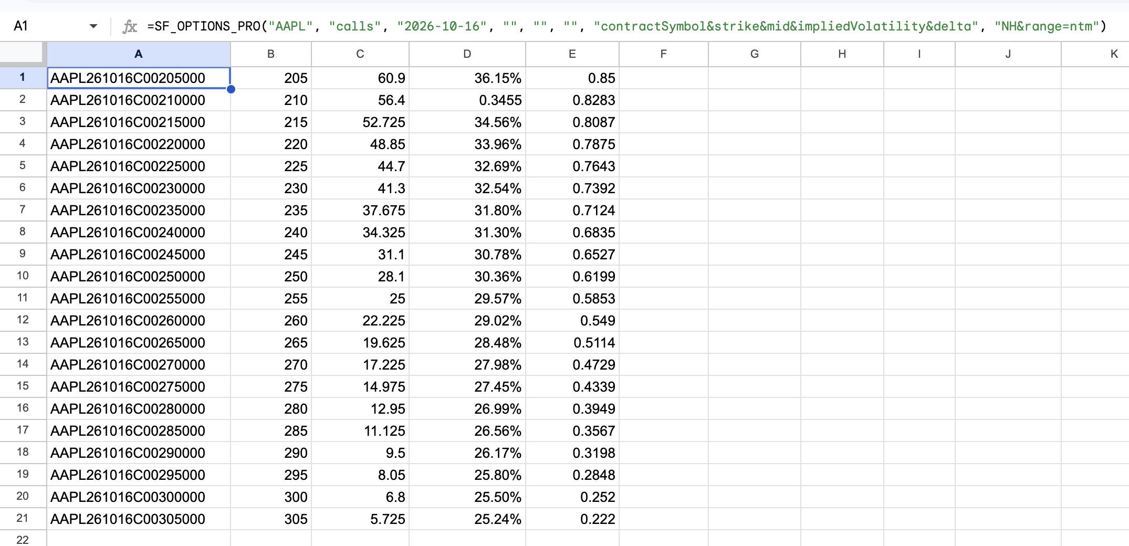This screenshot has height=546, width=1129.
Task: Select column C header
Action: tap(360, 54)
